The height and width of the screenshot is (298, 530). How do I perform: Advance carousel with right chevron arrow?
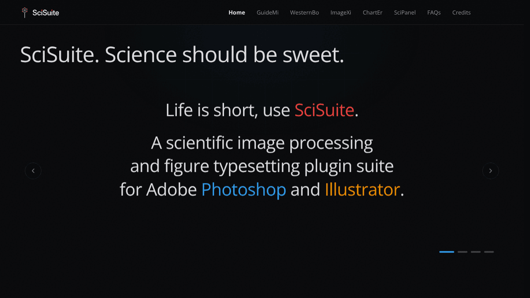491,171
